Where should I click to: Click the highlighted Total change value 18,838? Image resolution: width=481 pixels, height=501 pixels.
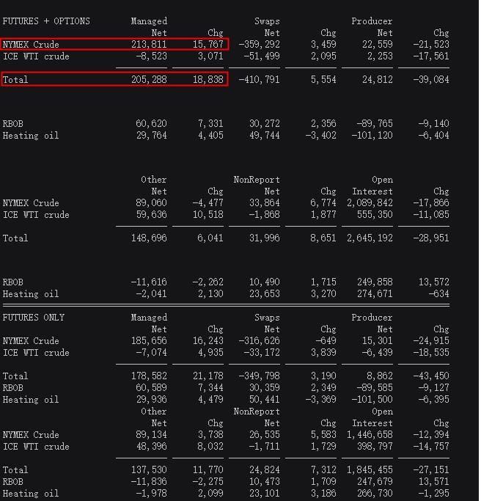[x=207, y=79]
